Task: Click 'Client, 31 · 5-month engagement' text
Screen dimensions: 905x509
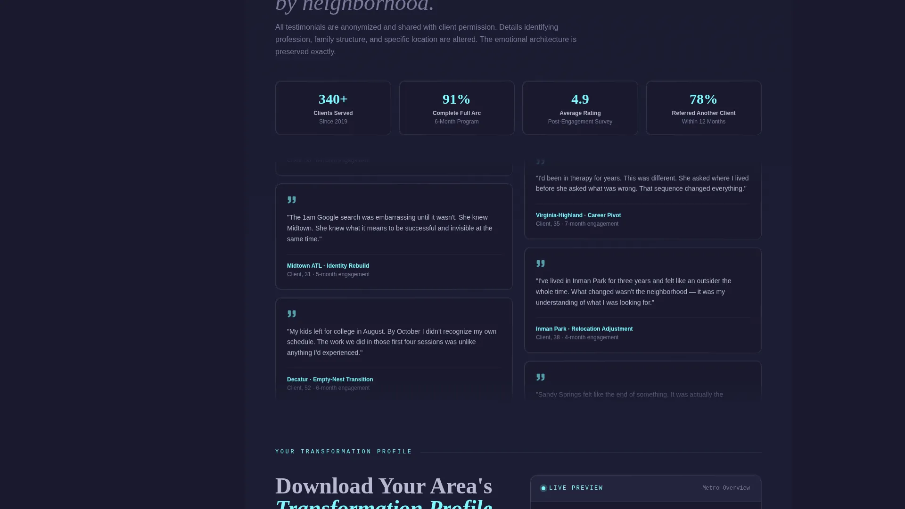Action: point(328,274)
